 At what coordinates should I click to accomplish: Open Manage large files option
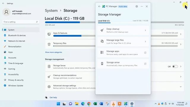point(123,42)
